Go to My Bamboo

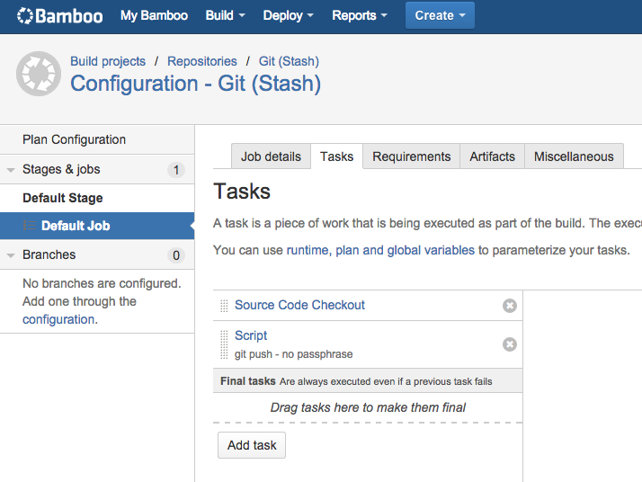coord(154,15)
